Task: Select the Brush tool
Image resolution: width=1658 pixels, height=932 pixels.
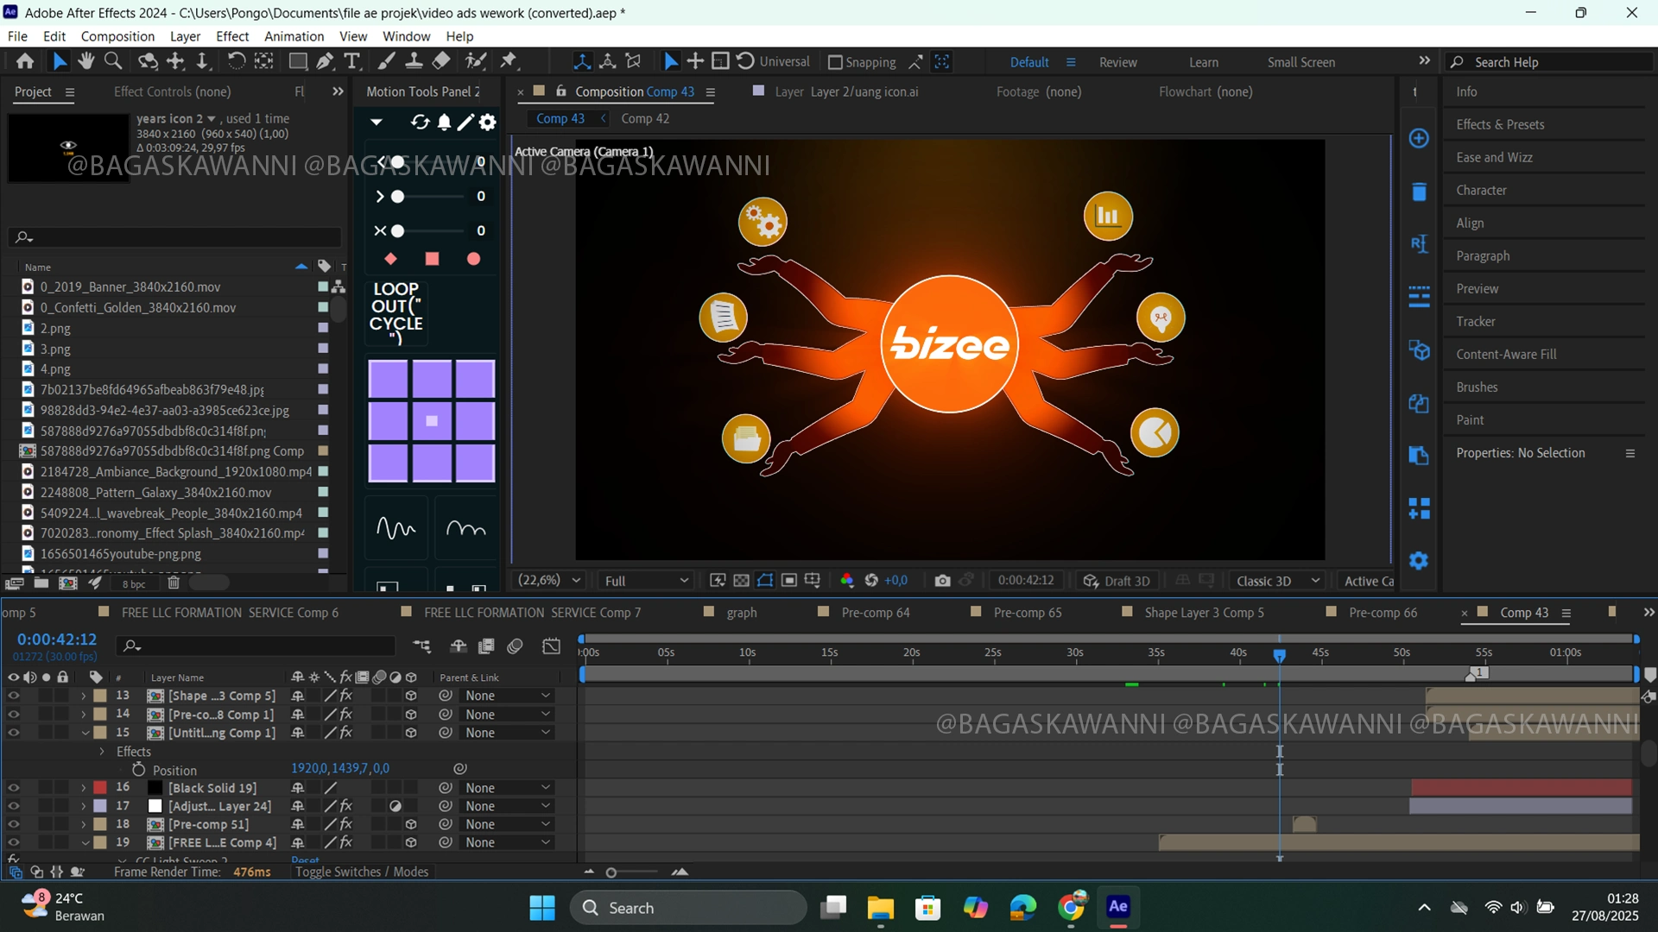Action: [387, 61]
